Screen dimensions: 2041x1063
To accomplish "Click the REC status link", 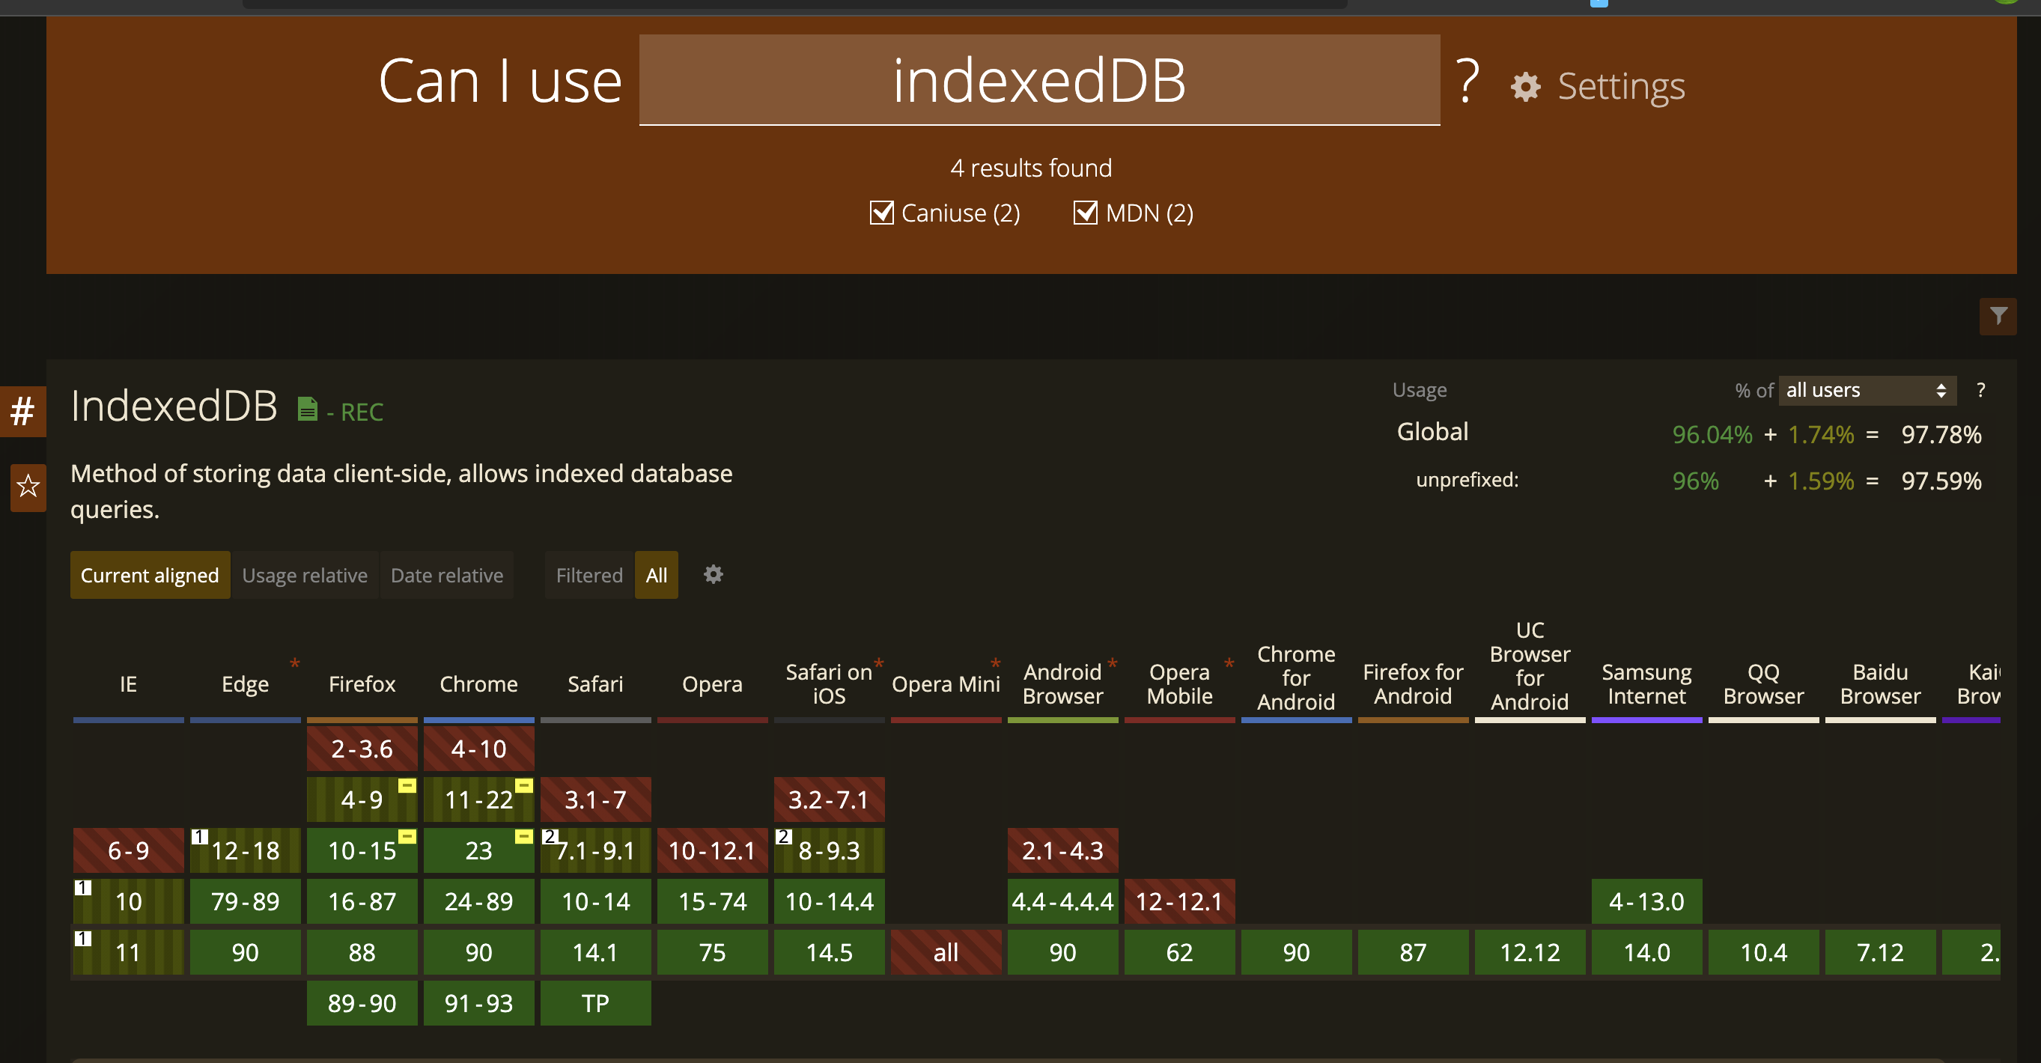I will pyautogui.click(x=362, y=412).
